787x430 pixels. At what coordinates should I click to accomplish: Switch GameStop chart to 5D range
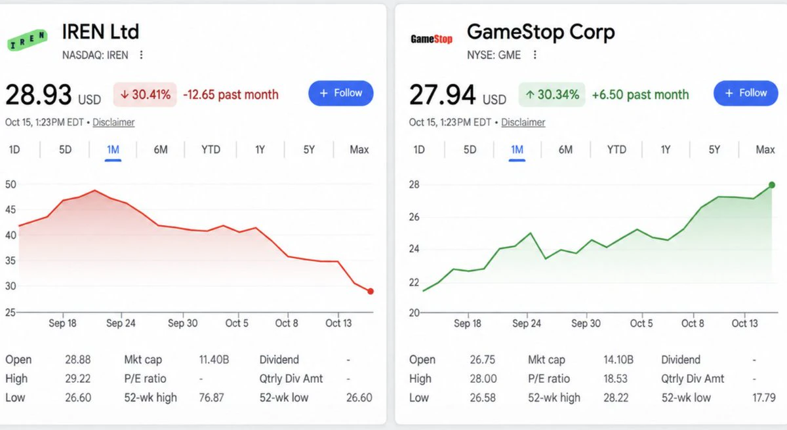tap(470, 149)
